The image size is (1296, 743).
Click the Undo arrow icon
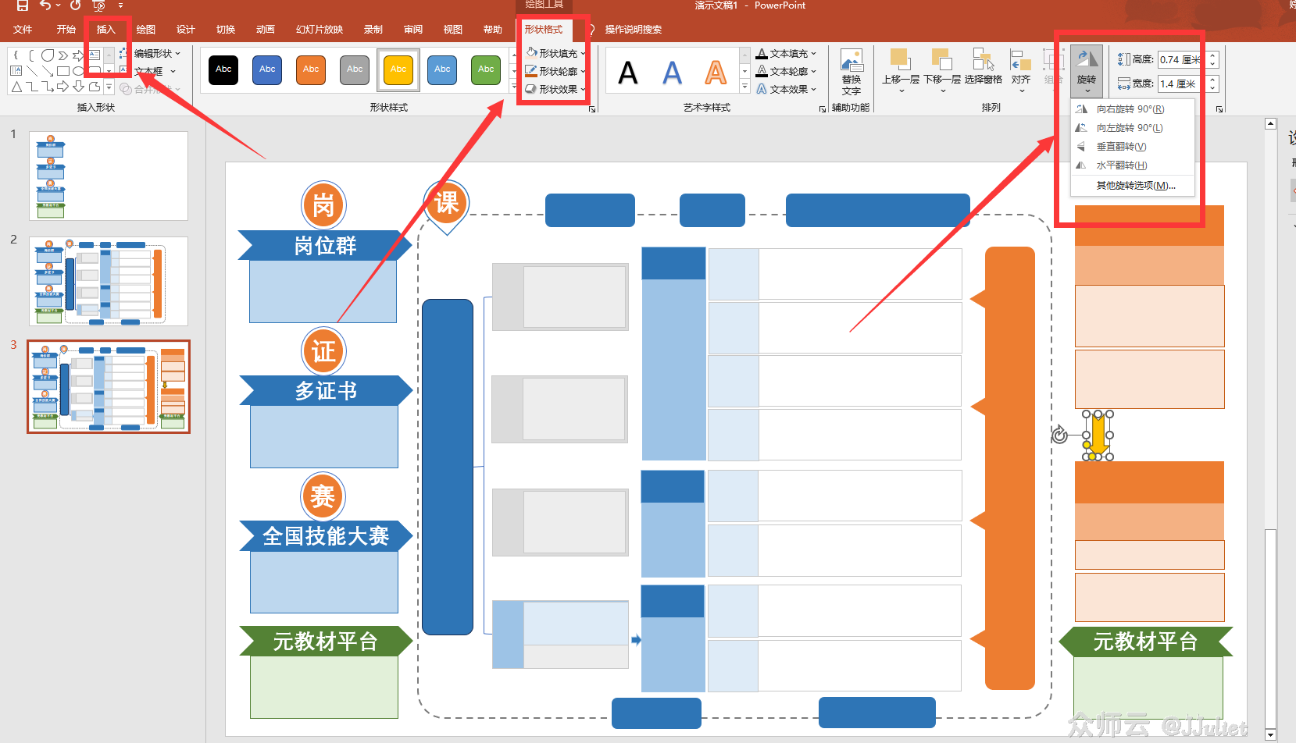point(45,5)
